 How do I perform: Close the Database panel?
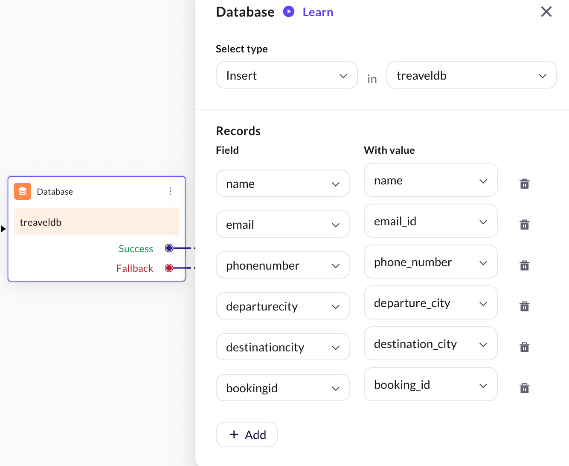(x=546, y=12)
